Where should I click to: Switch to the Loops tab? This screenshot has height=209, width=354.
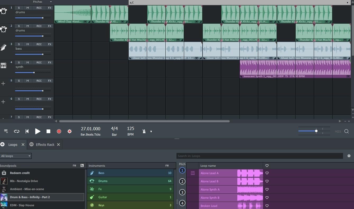[13, 145]
